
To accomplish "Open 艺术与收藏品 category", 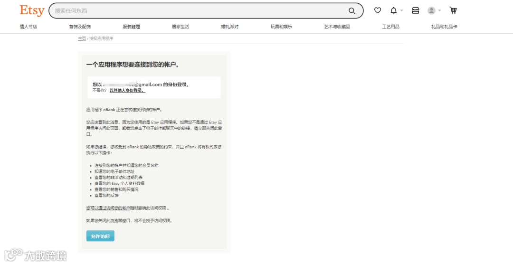I will pyautogui.click(x=337, y=27).
